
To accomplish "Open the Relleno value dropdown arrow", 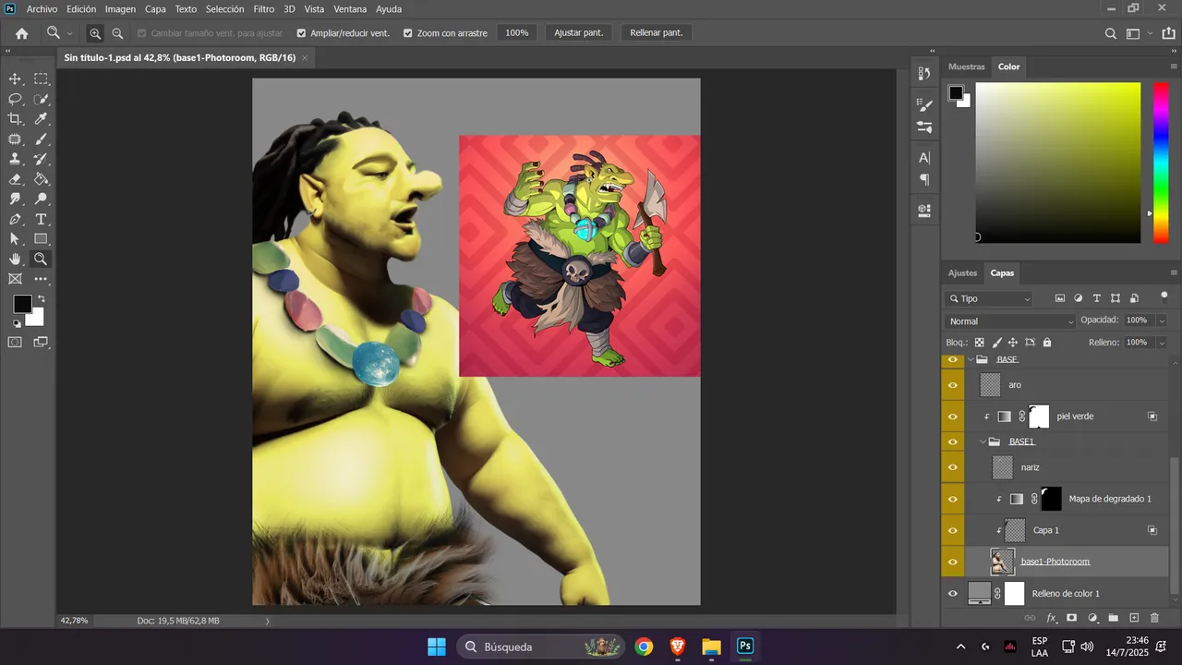I will click(x=1162, y=343).
